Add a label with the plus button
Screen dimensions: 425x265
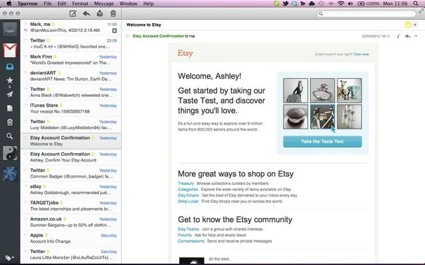tap(415, 25)
